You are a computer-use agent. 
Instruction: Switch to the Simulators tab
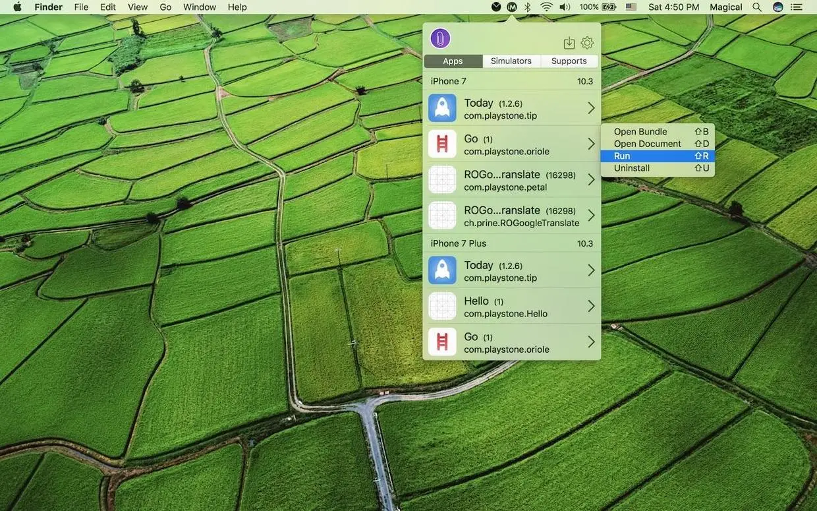tap(511, 61)
